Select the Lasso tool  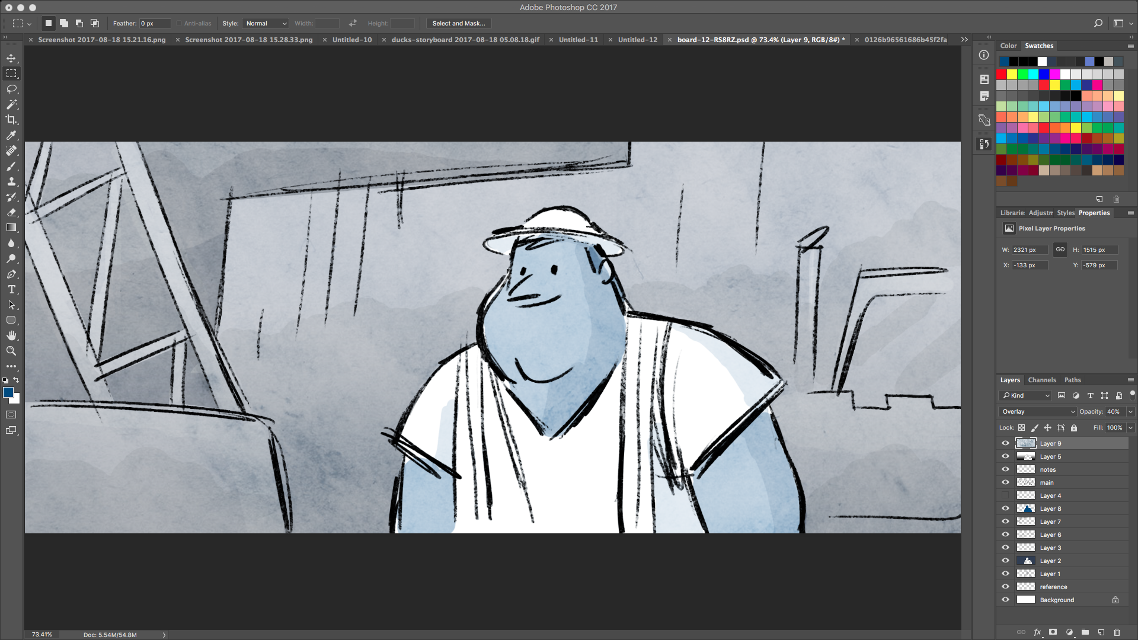(x=12, y=88)
